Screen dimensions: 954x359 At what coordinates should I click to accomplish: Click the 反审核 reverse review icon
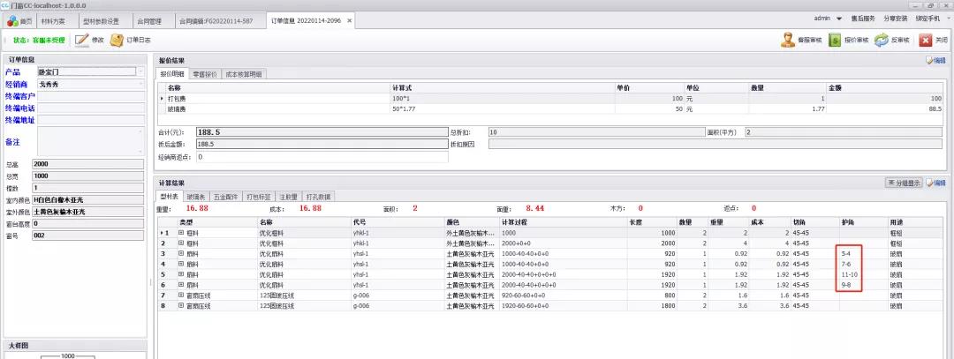(881, 40)
